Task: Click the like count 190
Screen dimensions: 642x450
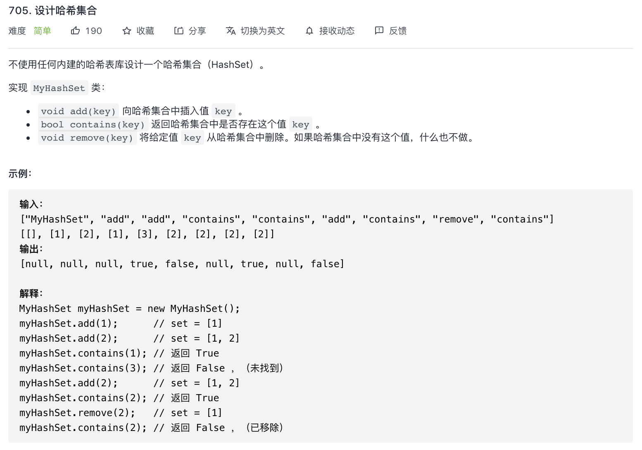Action: pos(94,31)
